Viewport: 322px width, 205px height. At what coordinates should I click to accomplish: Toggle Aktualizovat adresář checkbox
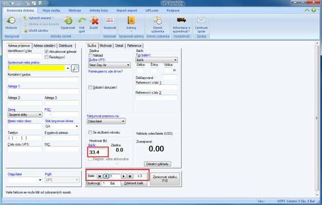click(46, 52)
